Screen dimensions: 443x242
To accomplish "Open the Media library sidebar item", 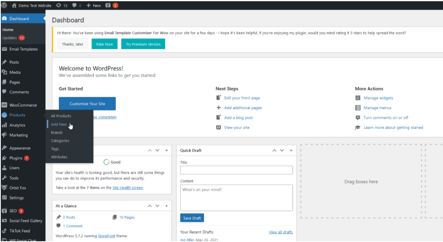I will tap(15, 72).
